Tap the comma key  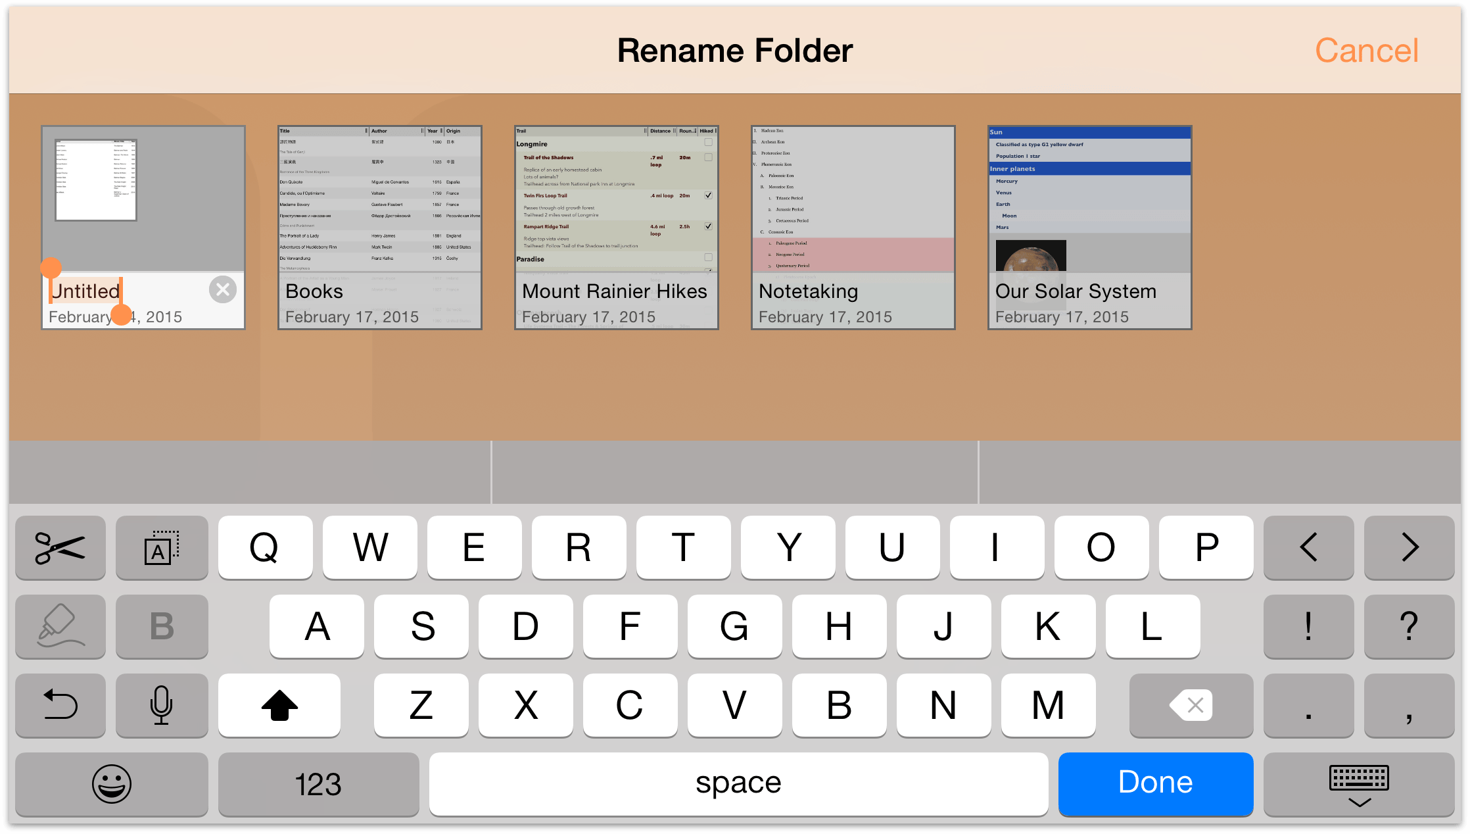[1410, 705]
